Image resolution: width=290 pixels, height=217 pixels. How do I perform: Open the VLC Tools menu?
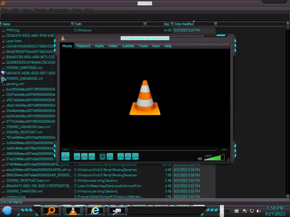143,46
